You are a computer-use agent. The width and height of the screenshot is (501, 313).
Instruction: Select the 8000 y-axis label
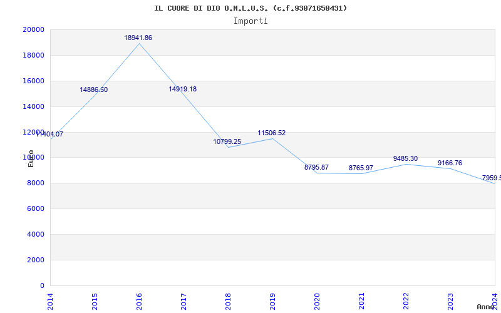36,183
